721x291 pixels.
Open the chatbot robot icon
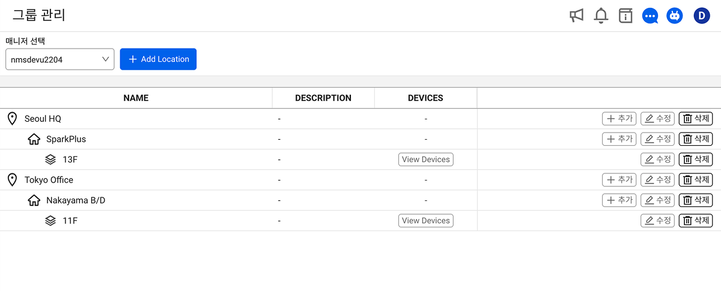675,16
